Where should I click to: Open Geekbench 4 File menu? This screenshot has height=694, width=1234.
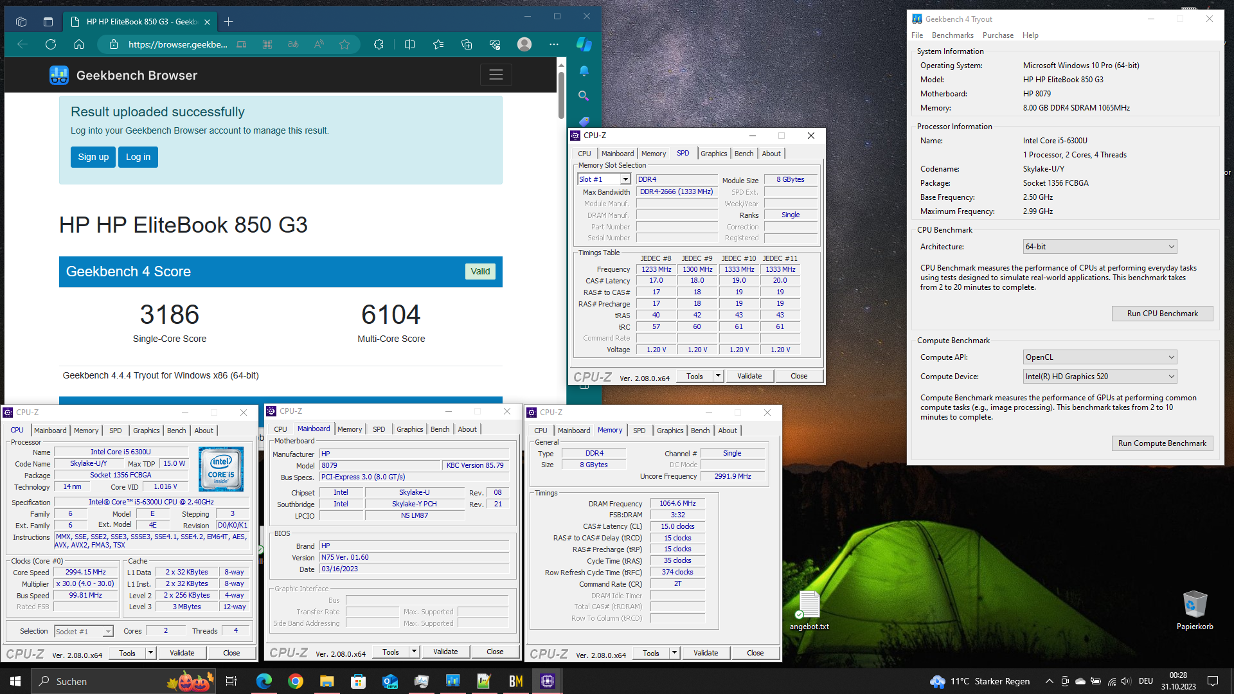[917, 35]
